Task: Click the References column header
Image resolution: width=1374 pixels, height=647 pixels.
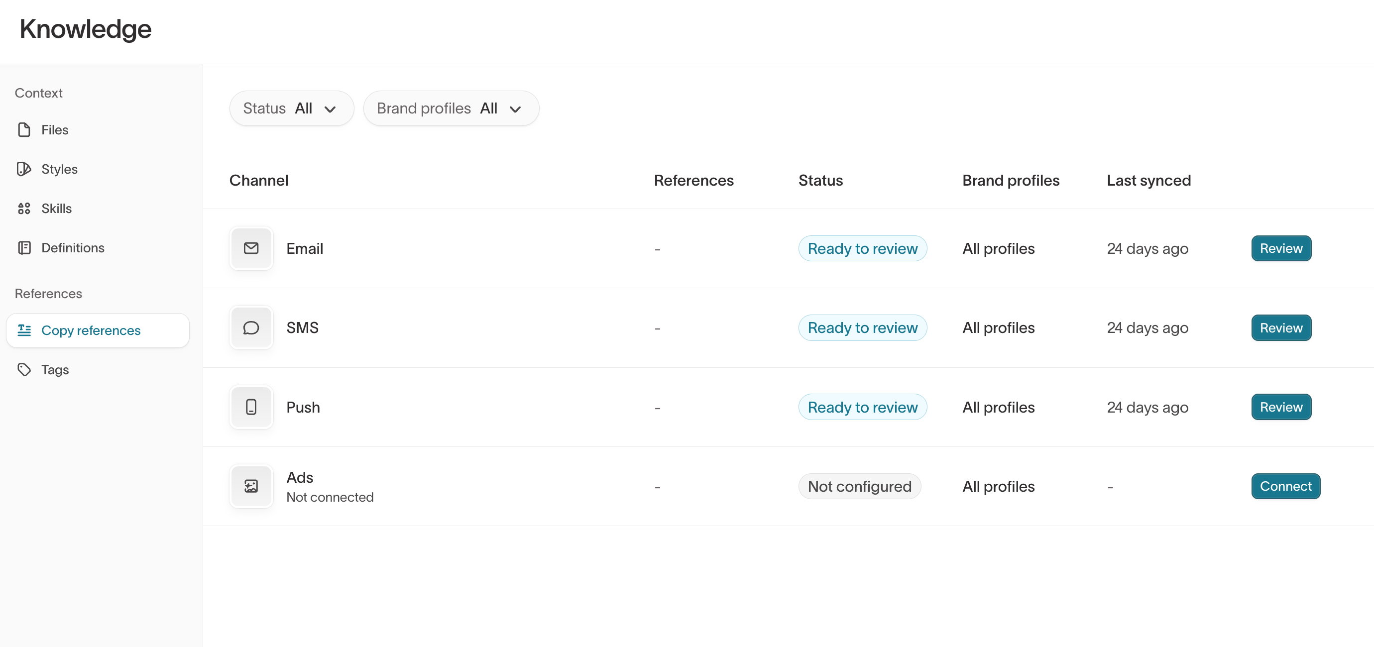Action: coord(693,180)
